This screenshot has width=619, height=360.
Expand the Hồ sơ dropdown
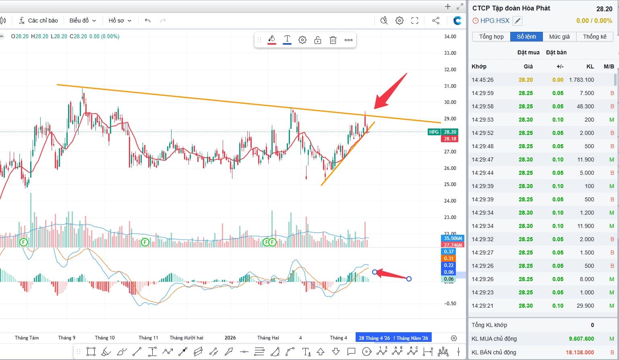(120, 21)
